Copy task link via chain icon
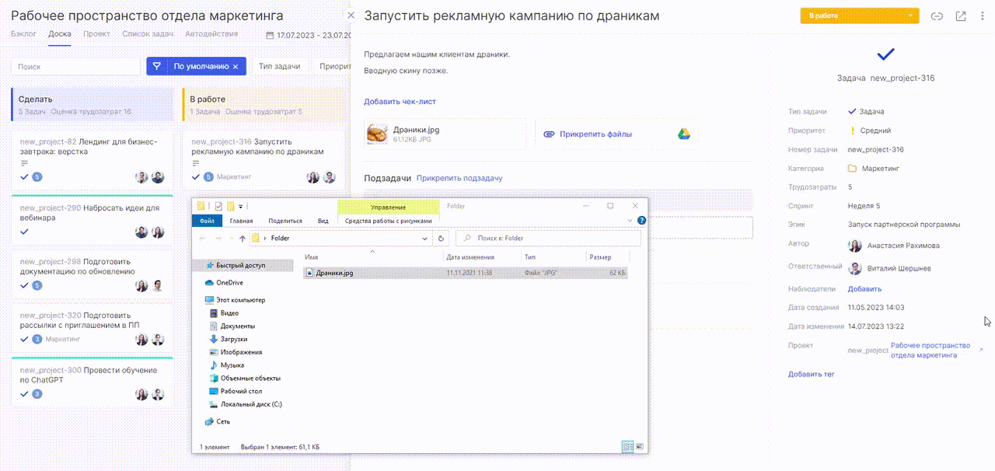This screenshot has width=995, height=471. pos(937,16)
